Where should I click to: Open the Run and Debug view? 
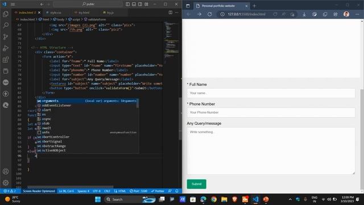[6, 48]
